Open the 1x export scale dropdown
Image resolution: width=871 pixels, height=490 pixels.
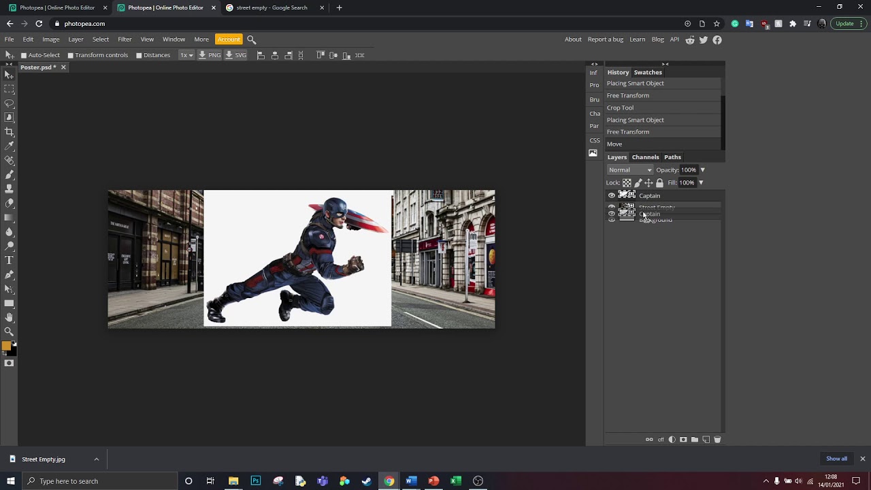[x=186, y=55]
